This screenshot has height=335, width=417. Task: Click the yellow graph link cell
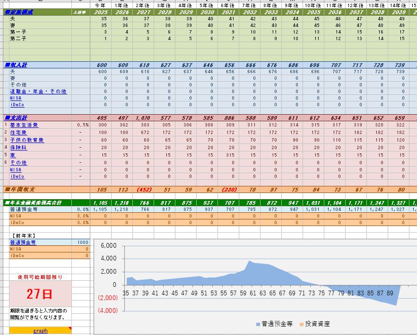[40, 331]
